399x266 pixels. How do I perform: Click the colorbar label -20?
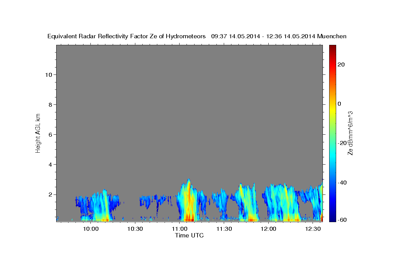tap(342, 143)
